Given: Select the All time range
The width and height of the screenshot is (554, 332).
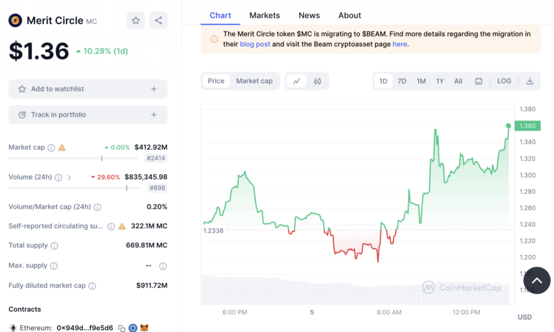Looking at the screenshot, I should [458, 82].
